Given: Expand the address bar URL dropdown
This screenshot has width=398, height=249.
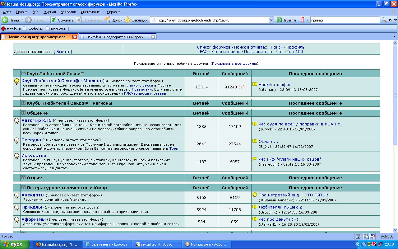Looking at the screenshot, I should point(271,20).
